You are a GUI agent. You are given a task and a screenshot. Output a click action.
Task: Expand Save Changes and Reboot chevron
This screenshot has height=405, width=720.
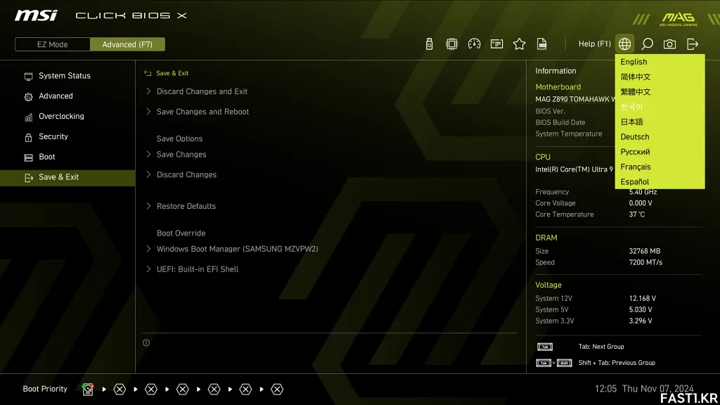pos(148,112)
